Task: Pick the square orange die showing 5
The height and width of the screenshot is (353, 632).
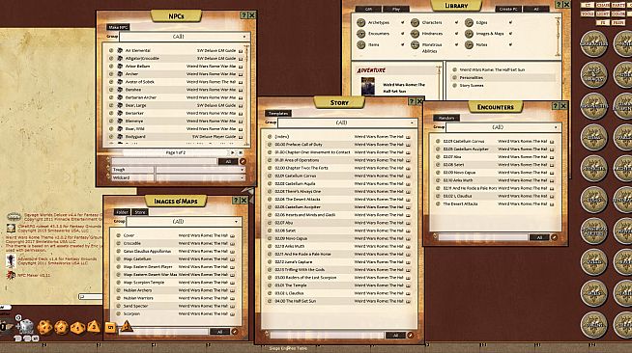Action: (110, 327)
